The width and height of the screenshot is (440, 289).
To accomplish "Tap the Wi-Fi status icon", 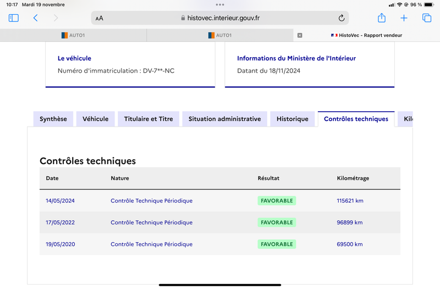I will click(400, 4).
